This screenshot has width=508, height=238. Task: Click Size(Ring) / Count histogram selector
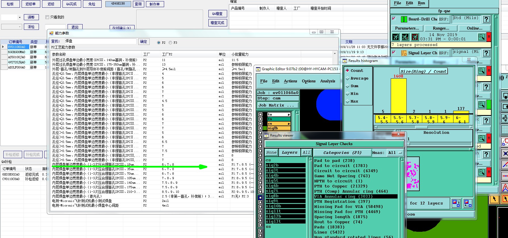pos(423,71)
